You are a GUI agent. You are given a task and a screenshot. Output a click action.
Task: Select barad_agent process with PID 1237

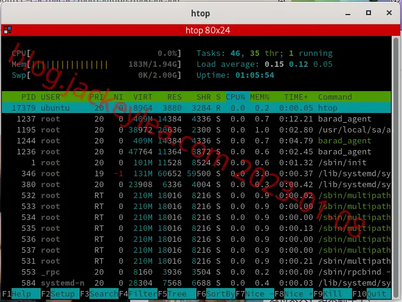pyautogui.click(x=196, y=119)
